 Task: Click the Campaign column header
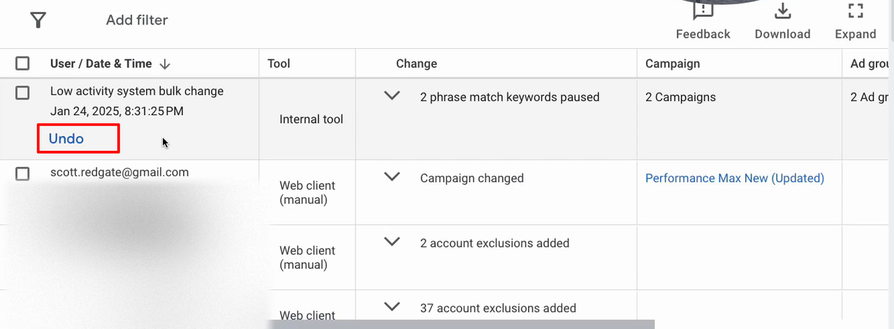click(673, 64)
